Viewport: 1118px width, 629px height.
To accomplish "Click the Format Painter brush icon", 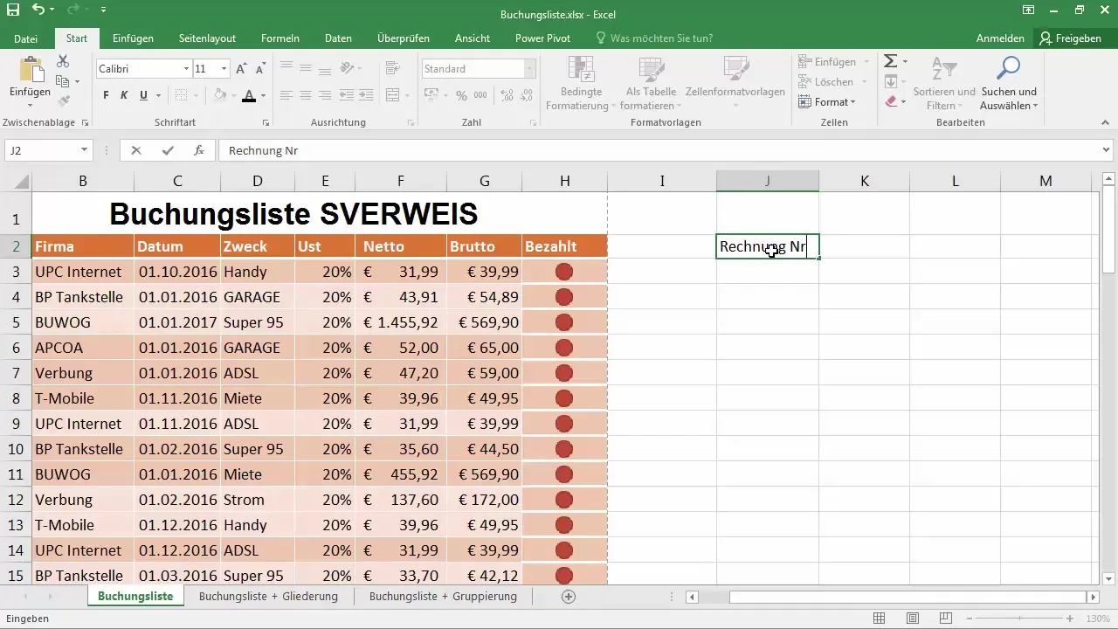I will pos(63,101).
